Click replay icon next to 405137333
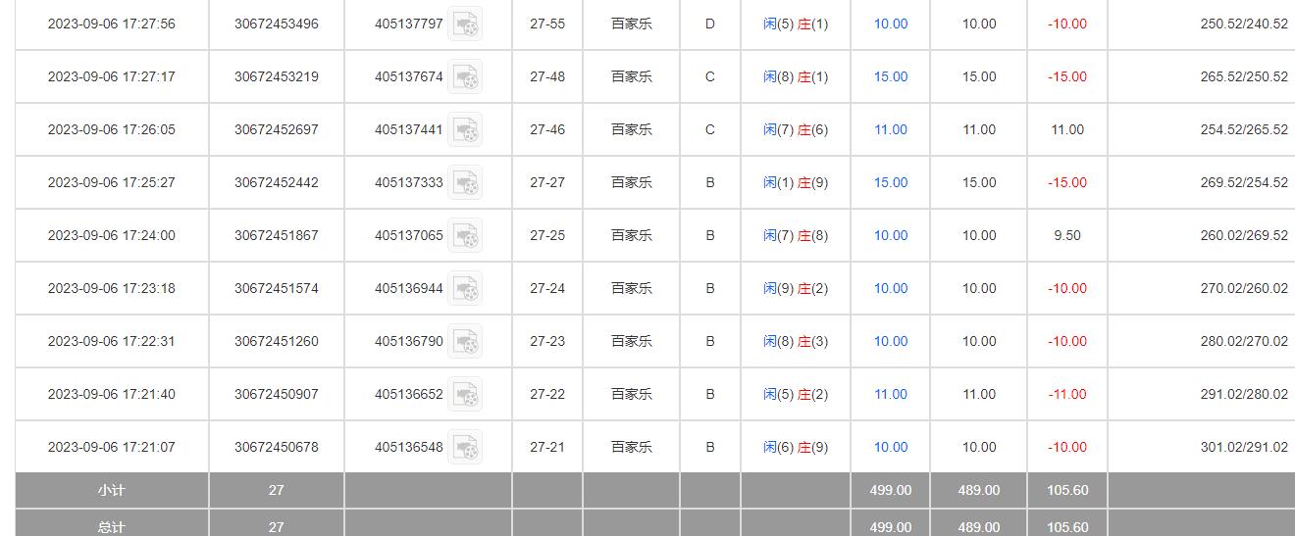This screenshot has width=1295, height=536. (465, 182)
